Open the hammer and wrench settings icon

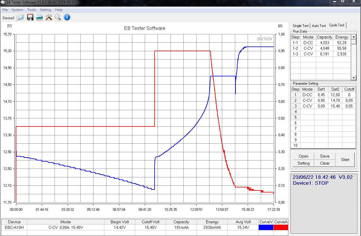click(x=49, y=17)
